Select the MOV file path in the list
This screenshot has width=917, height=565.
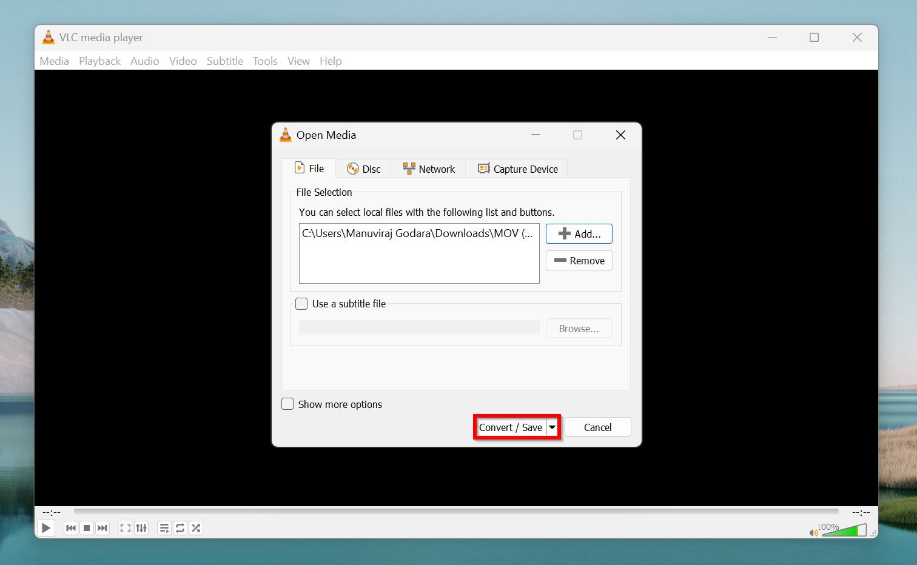point(417,233)
